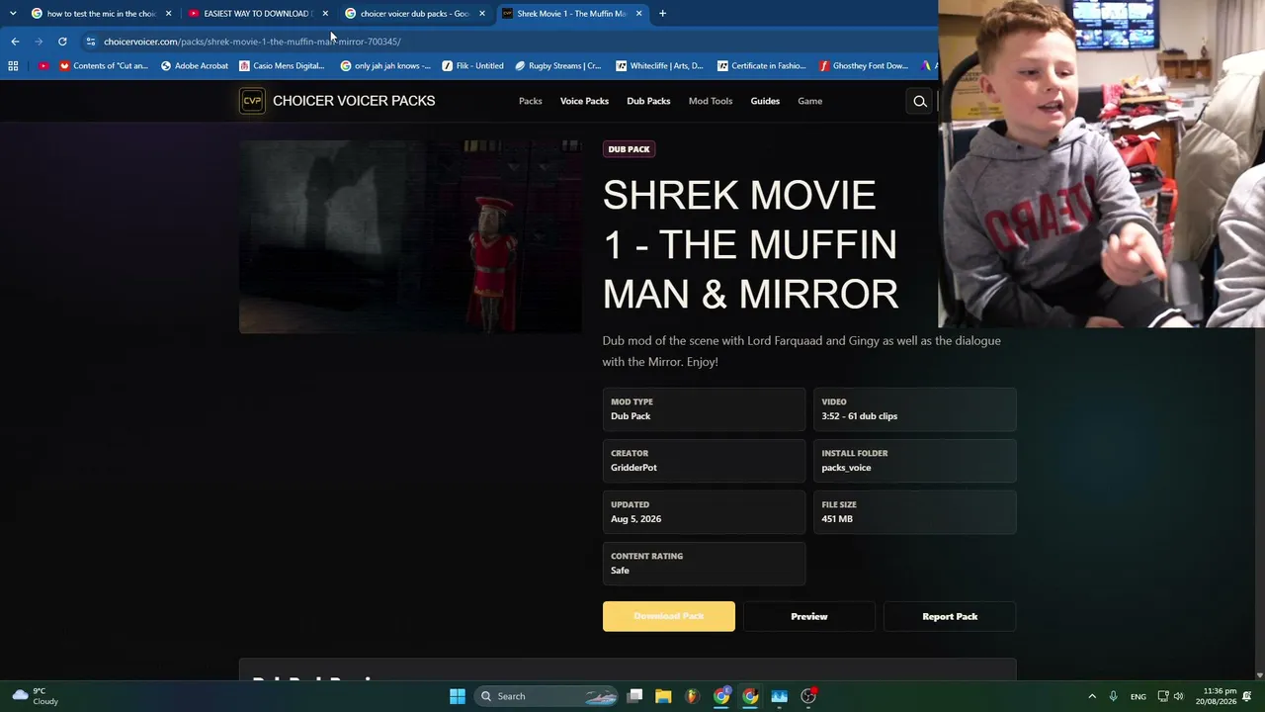Open the tab search dropdown arrow

(x=13, y=14)
